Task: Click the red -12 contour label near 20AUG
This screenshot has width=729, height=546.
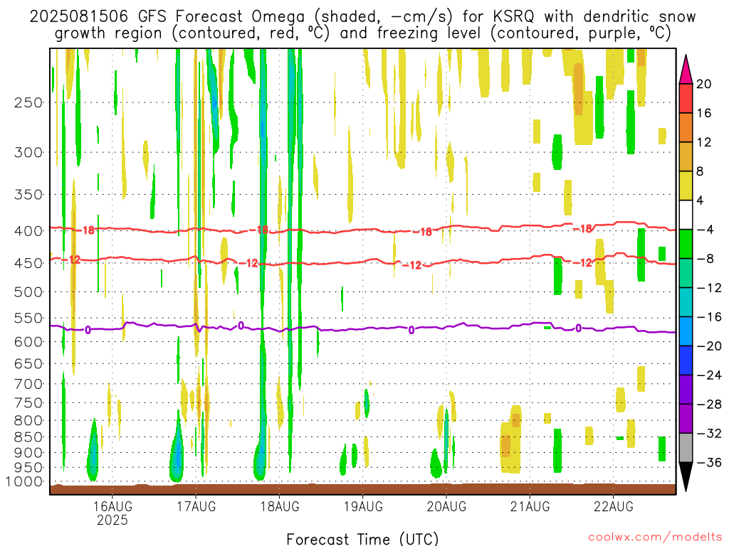Action: pos(412,265)
